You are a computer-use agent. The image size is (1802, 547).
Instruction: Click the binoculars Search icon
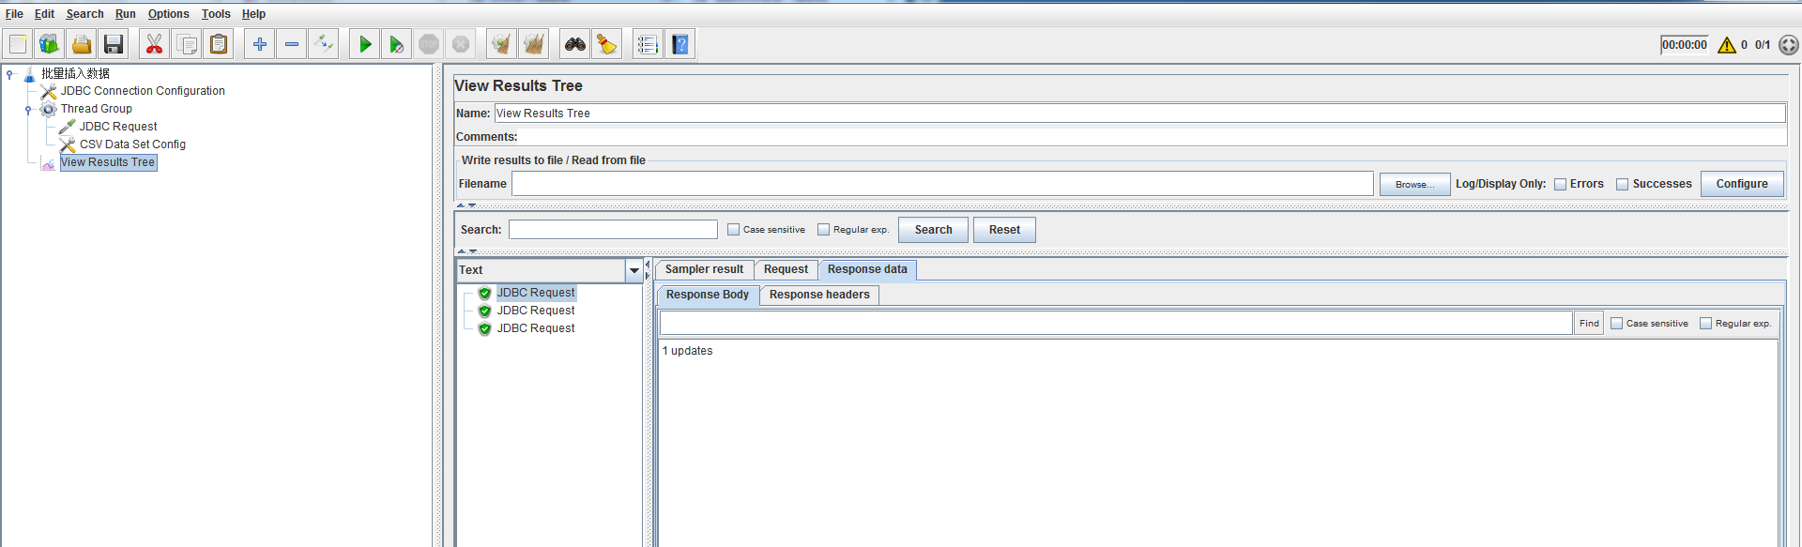coord(575,44)
